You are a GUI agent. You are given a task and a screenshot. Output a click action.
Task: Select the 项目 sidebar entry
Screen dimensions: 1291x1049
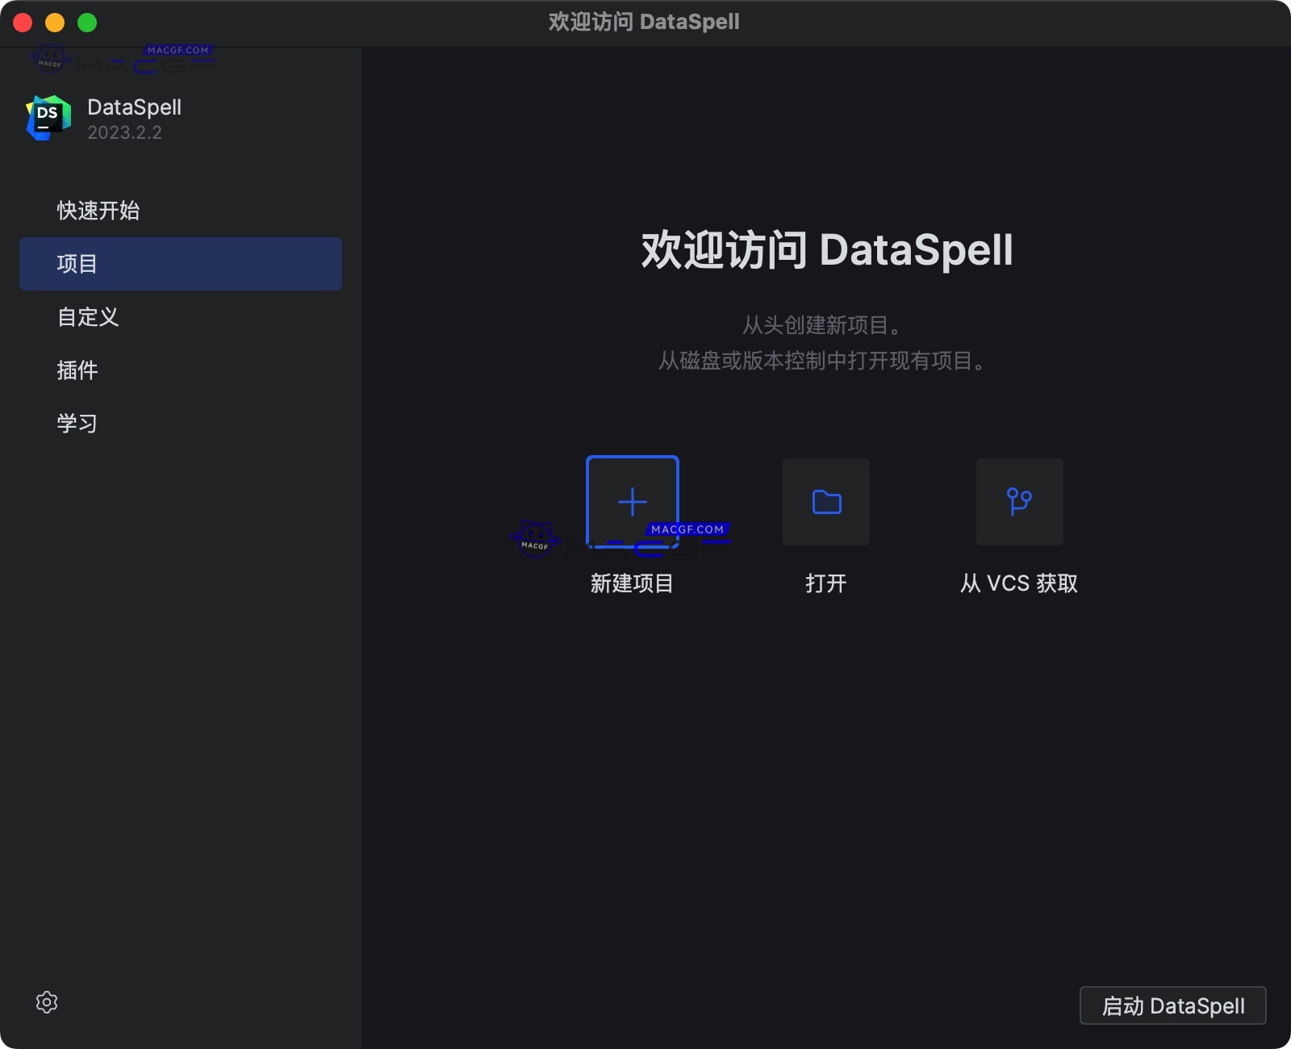click(x=77, y=263)
